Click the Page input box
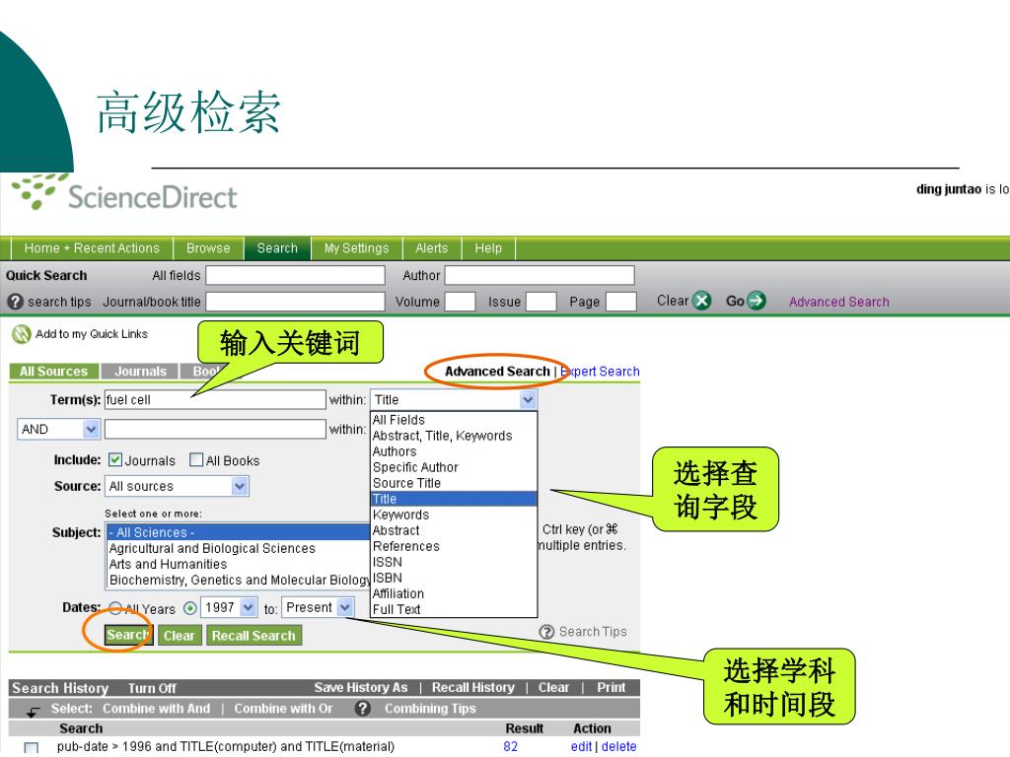The width and height of the screenshot is (1010, 757). click(621, 302)
